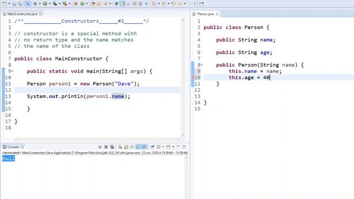The height and width of the screenshot is (199, 354).
Task: Click the Last Edit Location icon
Action: pos(174,4)
